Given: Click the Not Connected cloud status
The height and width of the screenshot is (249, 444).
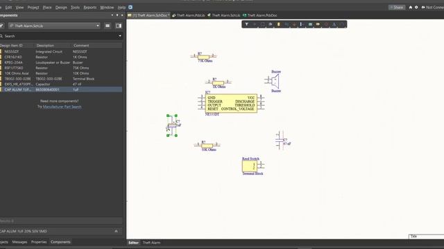Looking at the screenshot, I should coord(432,8).
